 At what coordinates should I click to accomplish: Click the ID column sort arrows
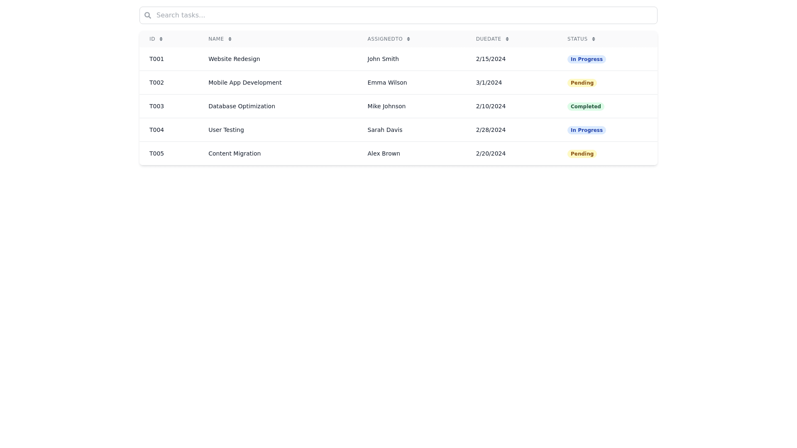click(x=161, y=39)
